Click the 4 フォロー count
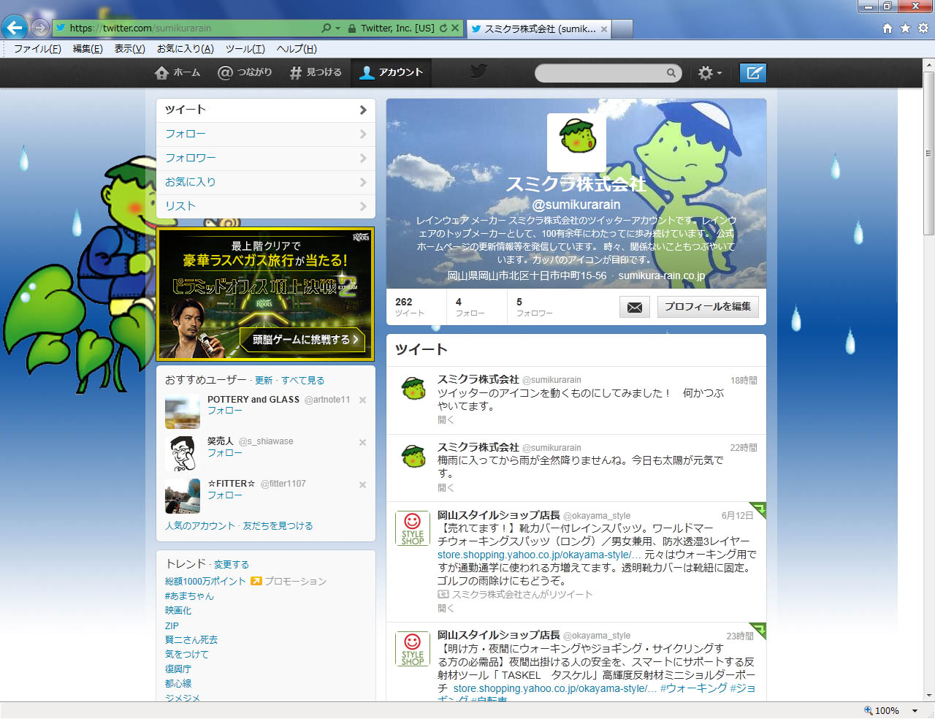The image size is (935, 719). click(470, 307)
